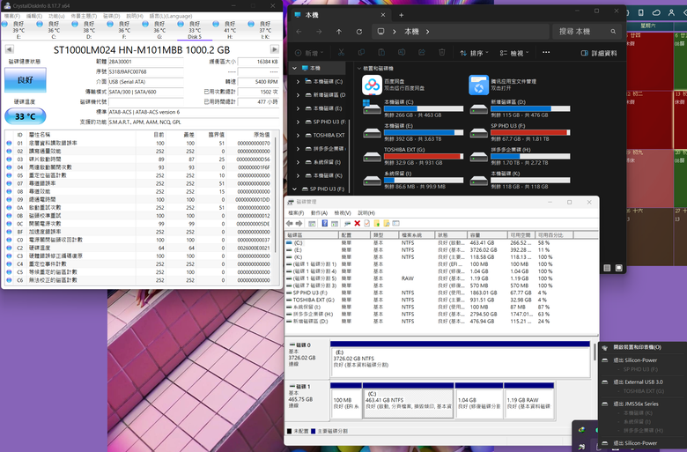The width and height of the screenshot is (687, 452).
Task: Click the blue 良好 health status button
Action: (25, 80)
